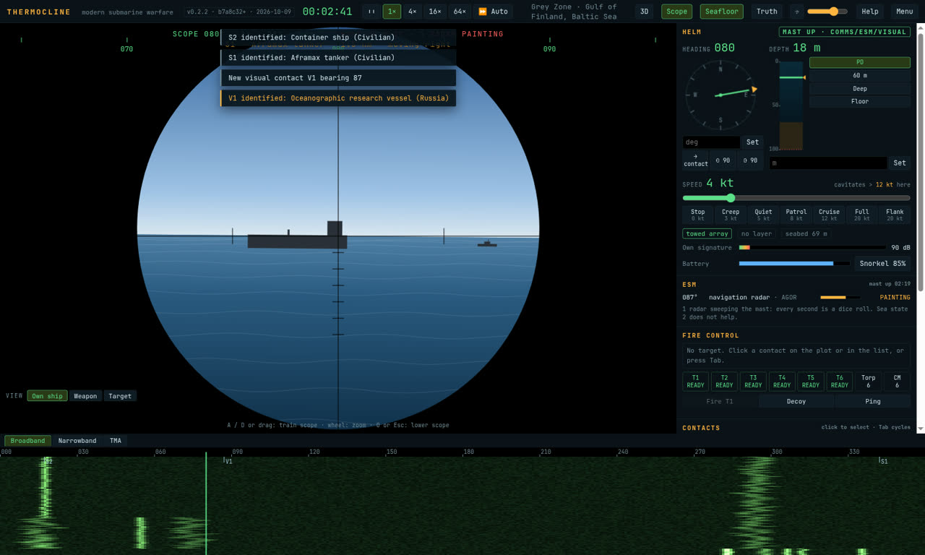Switch view to Weapon
The width and height of the screenshot is (925, 555).
(x=85, y=396)
